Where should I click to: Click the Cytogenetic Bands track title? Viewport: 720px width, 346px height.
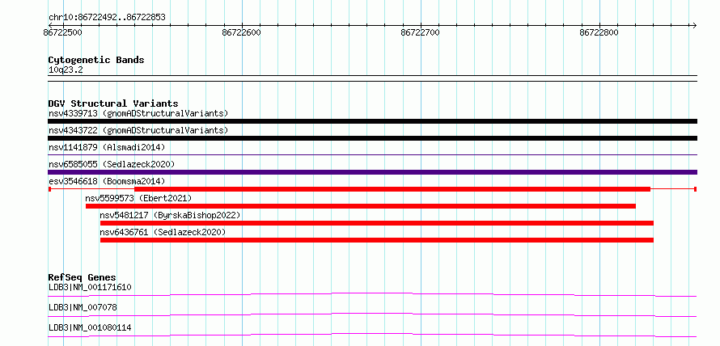(x=96, y=60)
